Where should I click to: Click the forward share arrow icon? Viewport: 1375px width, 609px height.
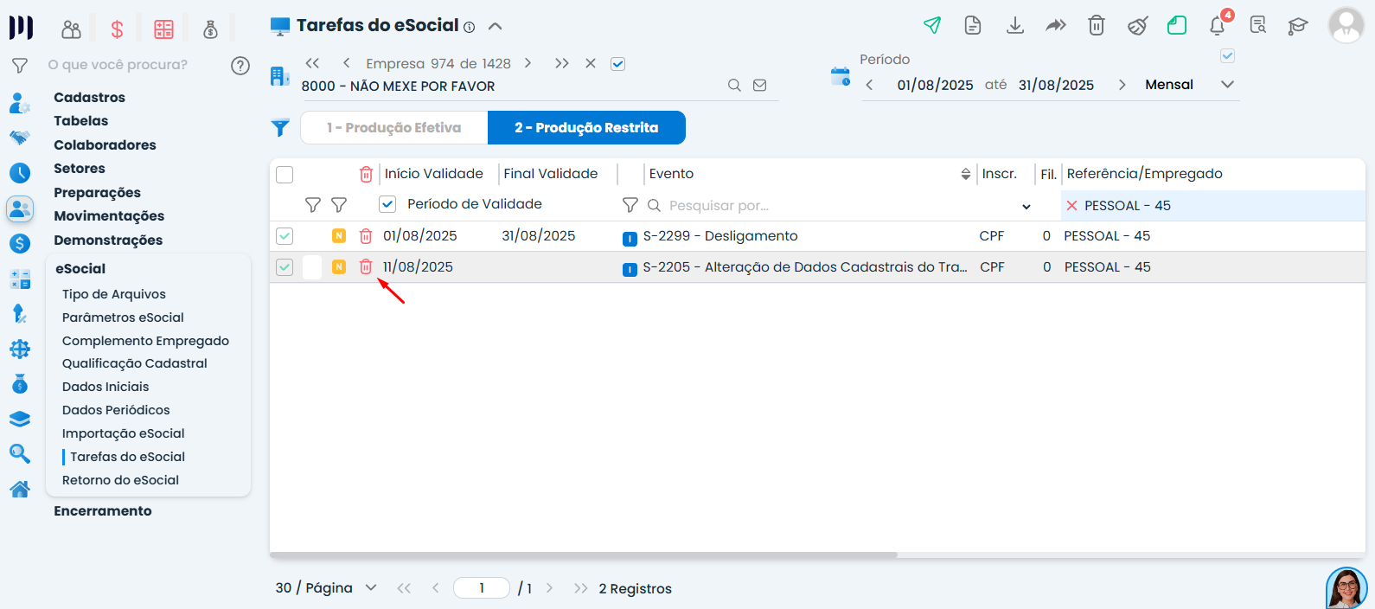coord(1056,25)
